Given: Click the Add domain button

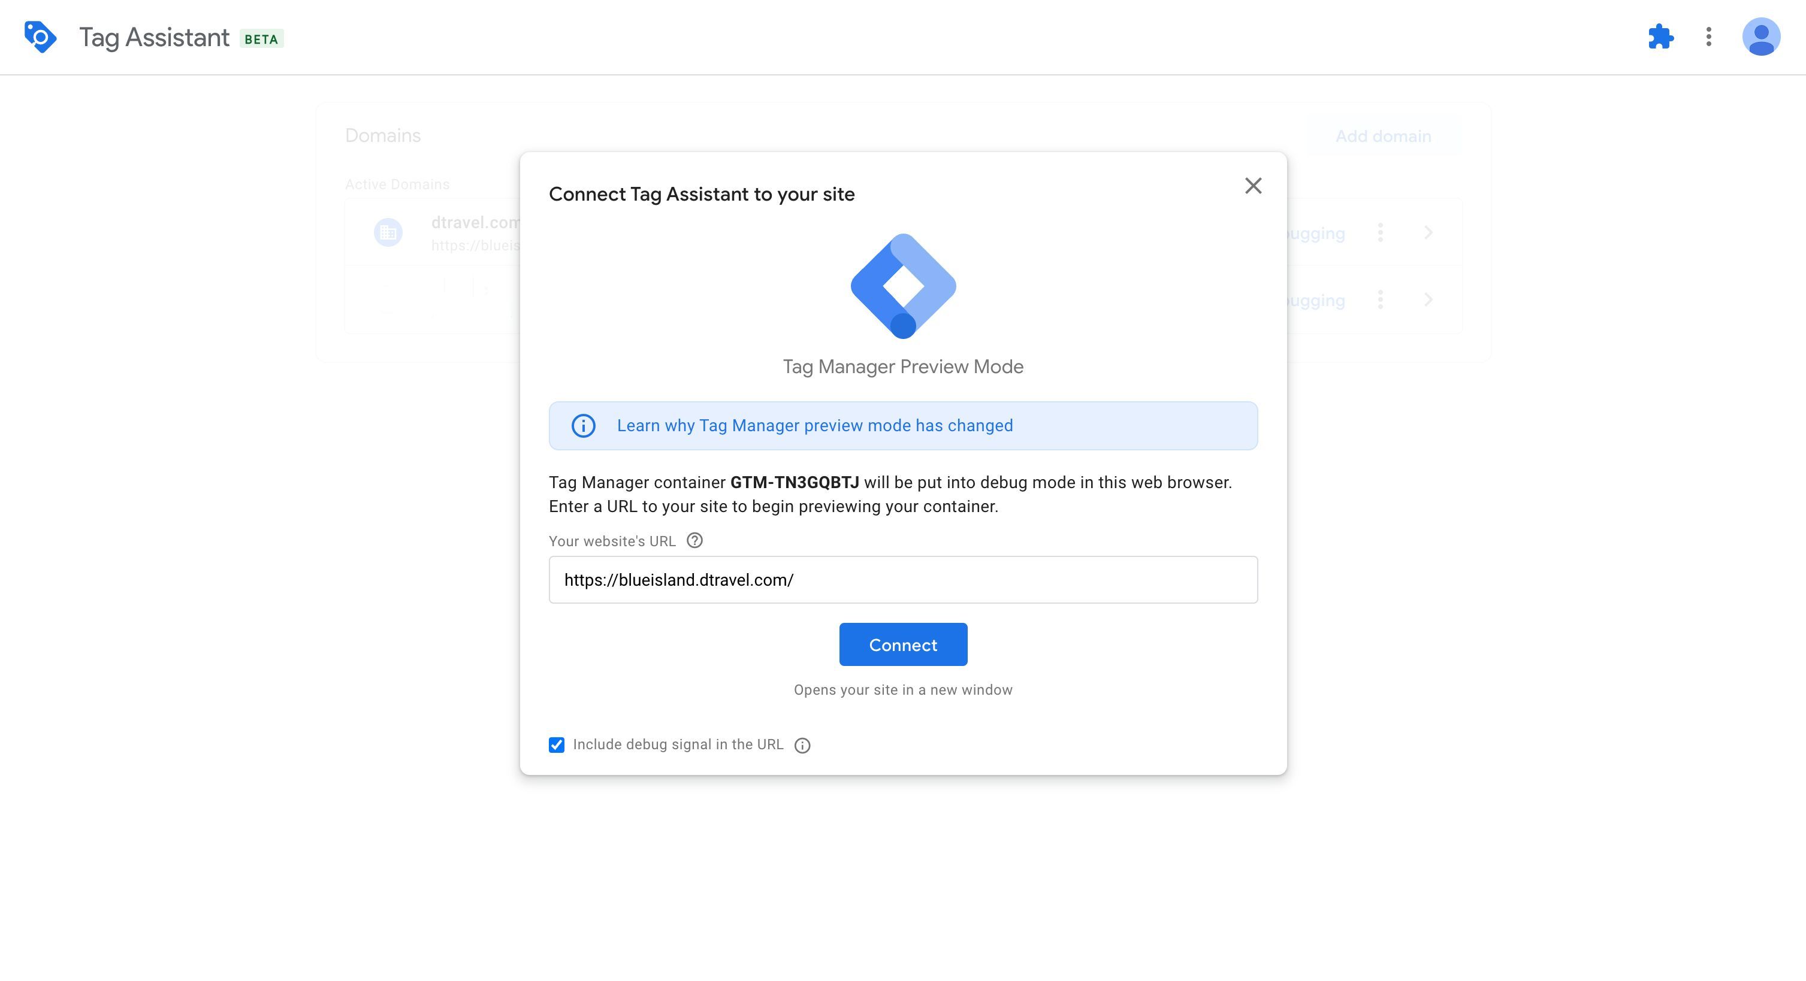Looking at the screenshot, I should click(x=1382, y=136).
